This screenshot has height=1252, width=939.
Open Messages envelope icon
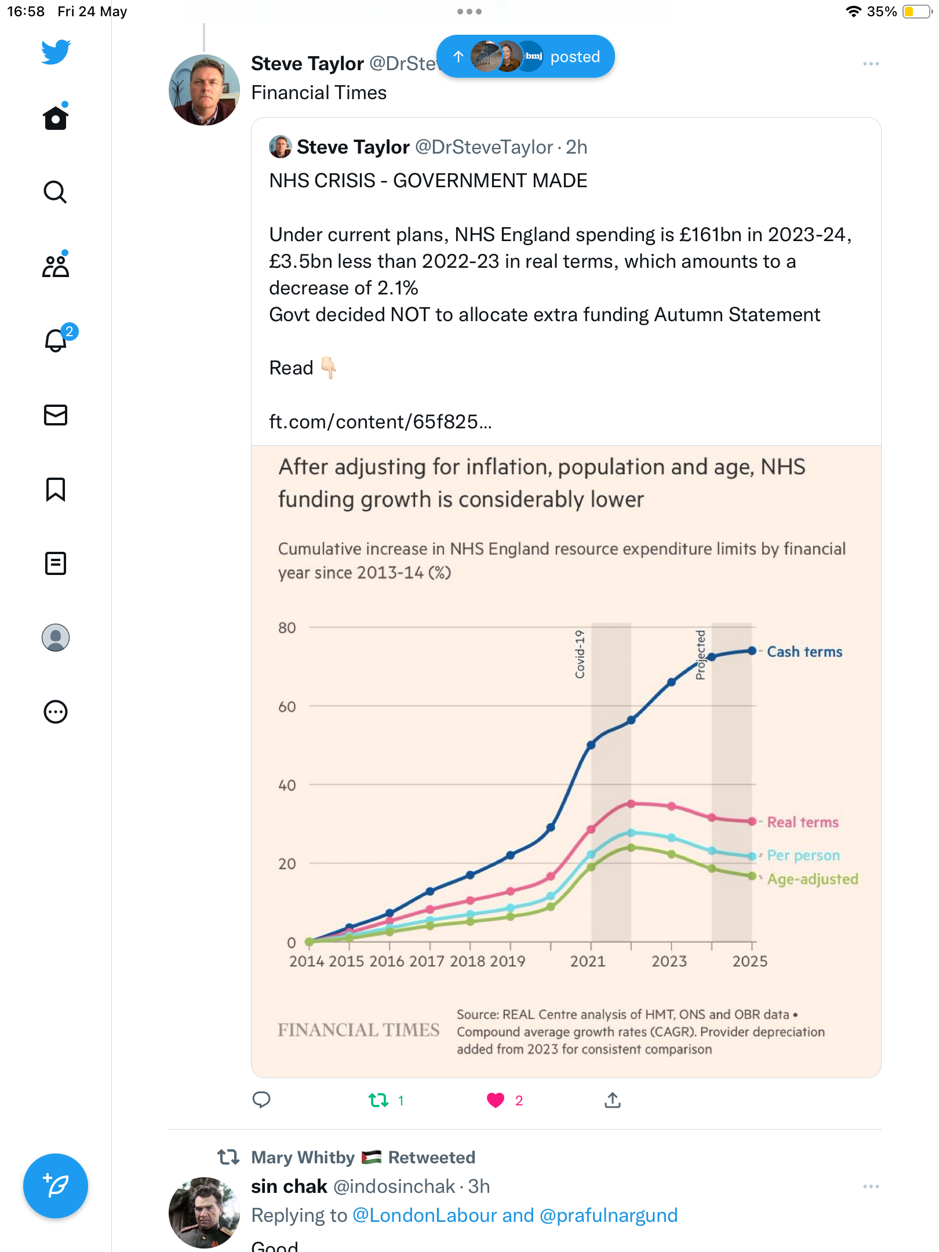click(56, 415)
